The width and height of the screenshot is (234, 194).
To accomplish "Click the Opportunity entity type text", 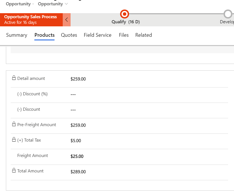I will [18, 4].
